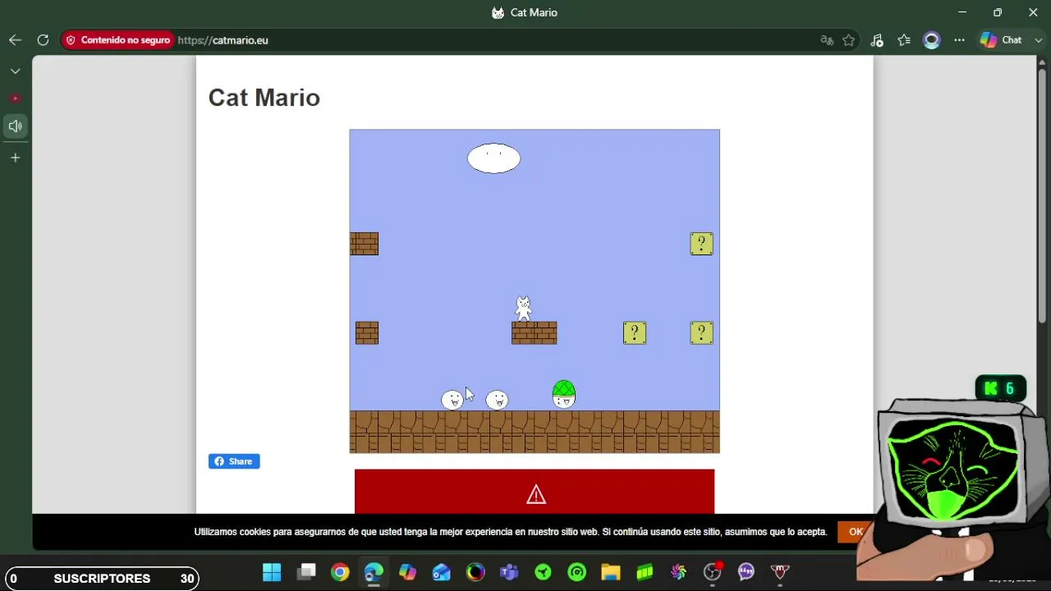Expand the arrow next to Chat
This screenshot has width=1051, height=591.
click(x=1038, y=40)
